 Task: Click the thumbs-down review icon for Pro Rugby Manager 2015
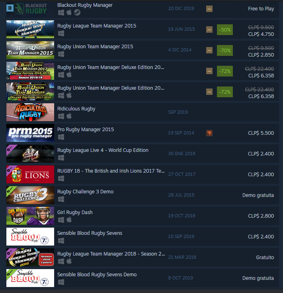(209, 133)
